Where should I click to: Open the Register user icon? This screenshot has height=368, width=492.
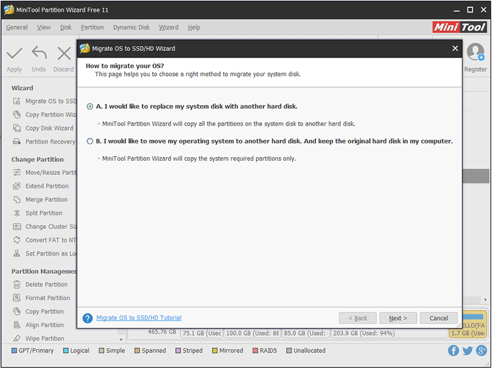[x=475, y=52]
